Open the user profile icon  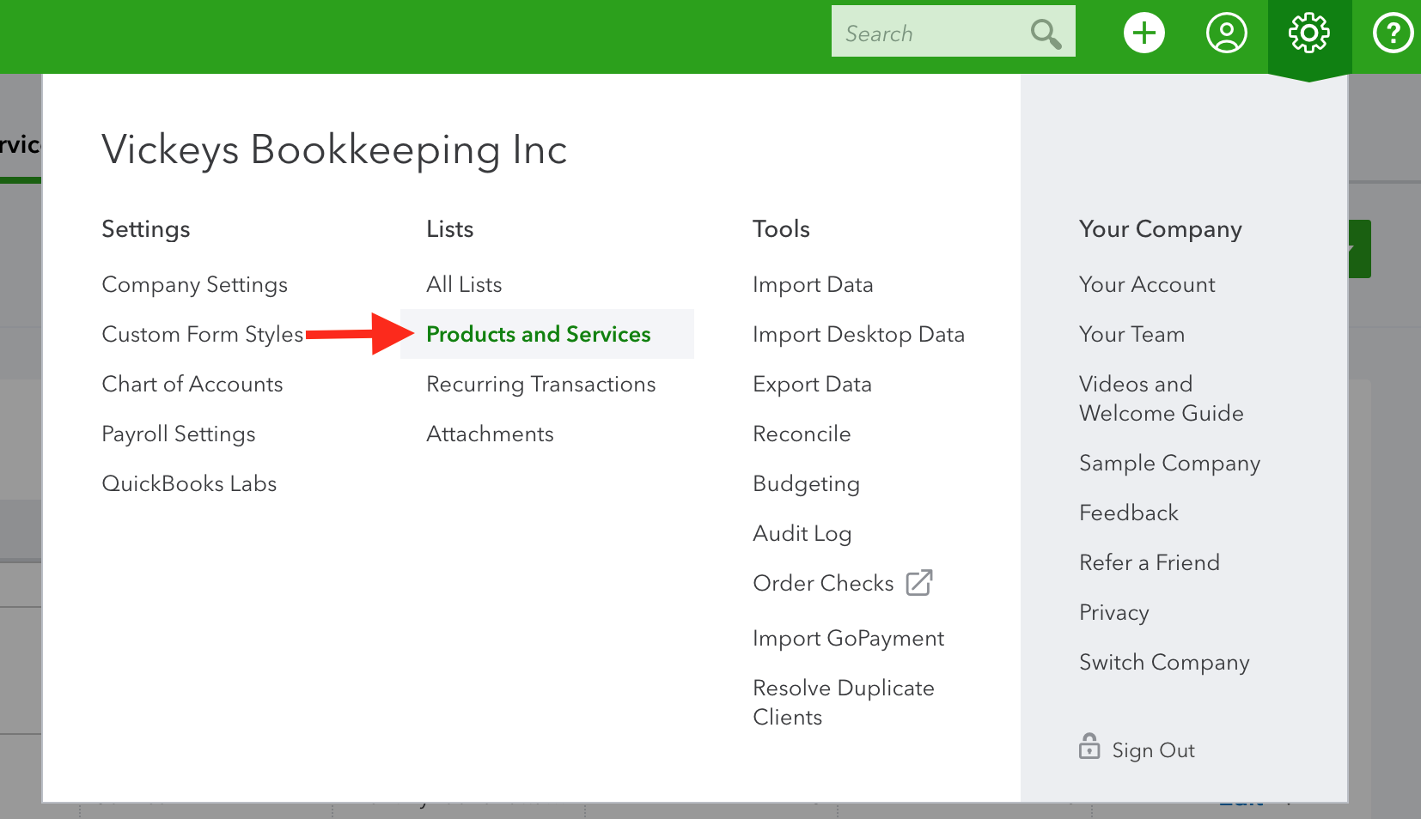tap(1226, 33)
